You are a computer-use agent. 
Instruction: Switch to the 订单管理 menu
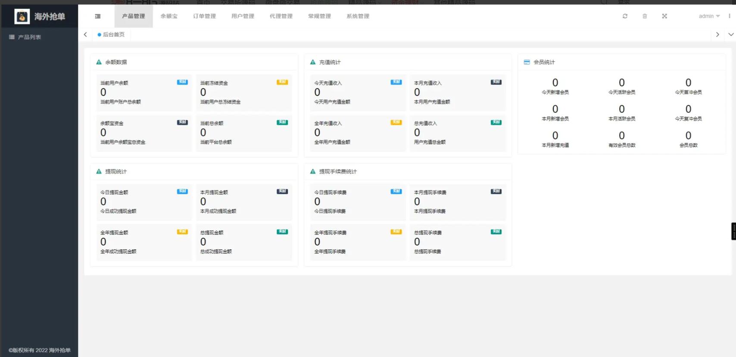pos(204,16)
